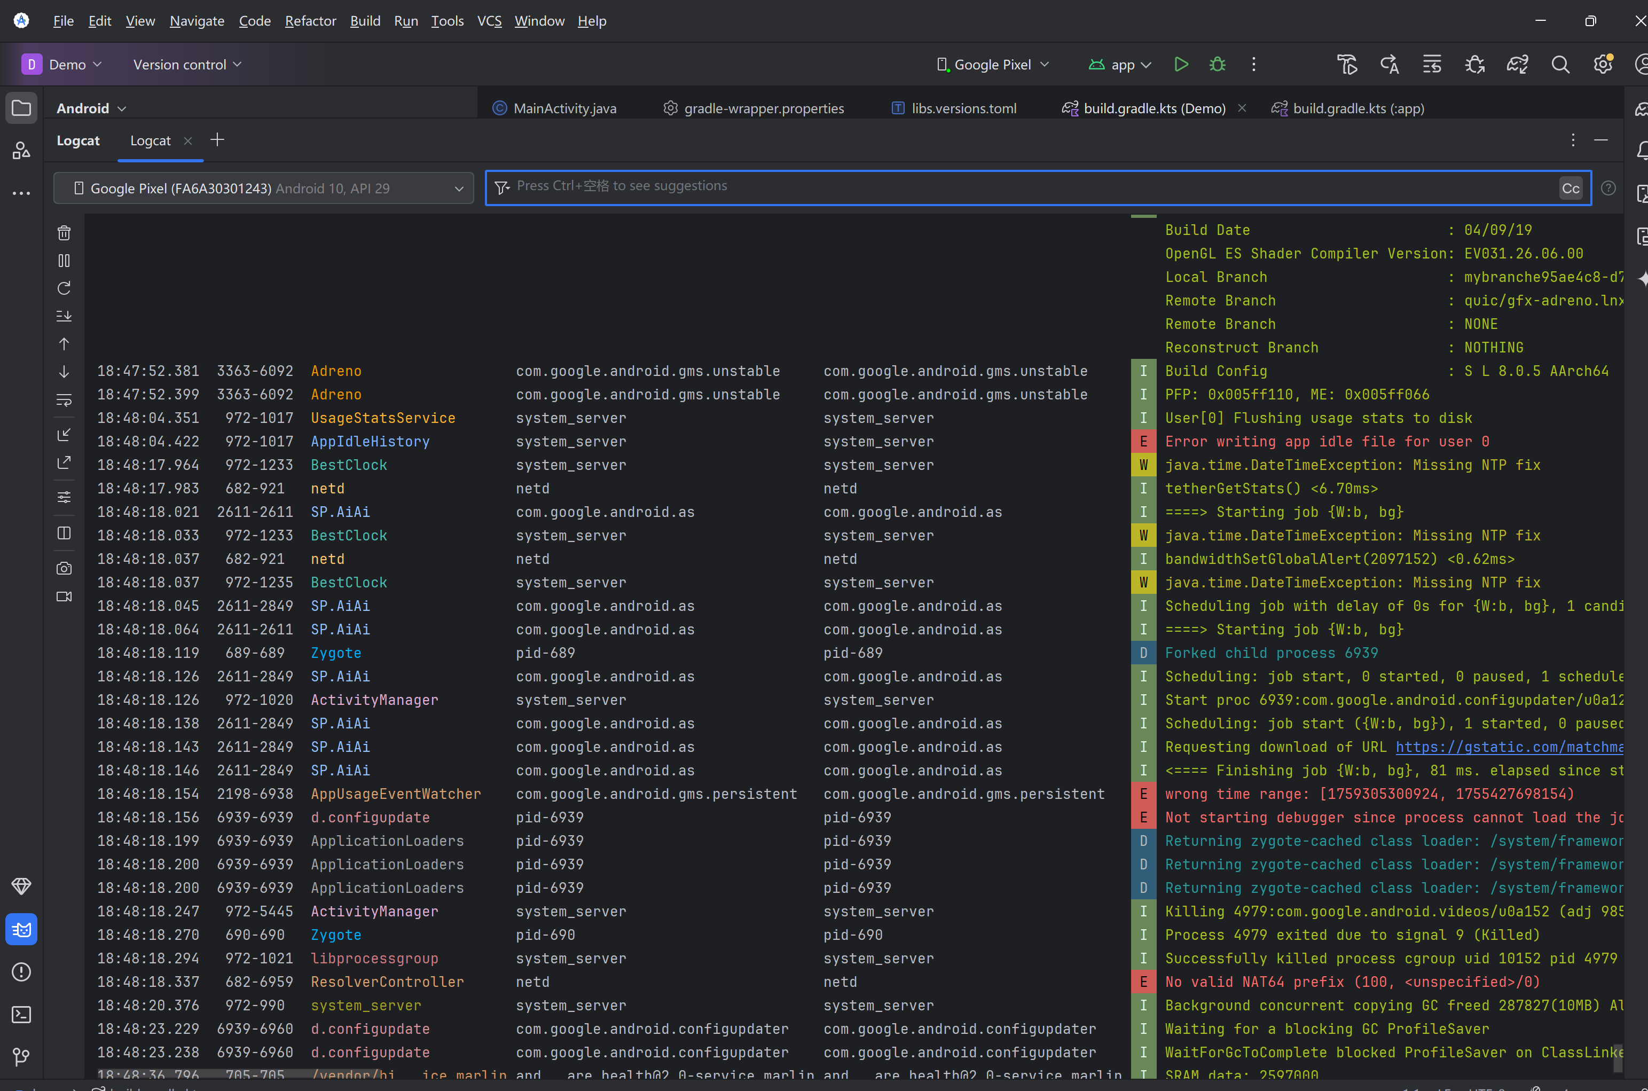Open Terminal tool window from sidebar

coord(21,1015)
